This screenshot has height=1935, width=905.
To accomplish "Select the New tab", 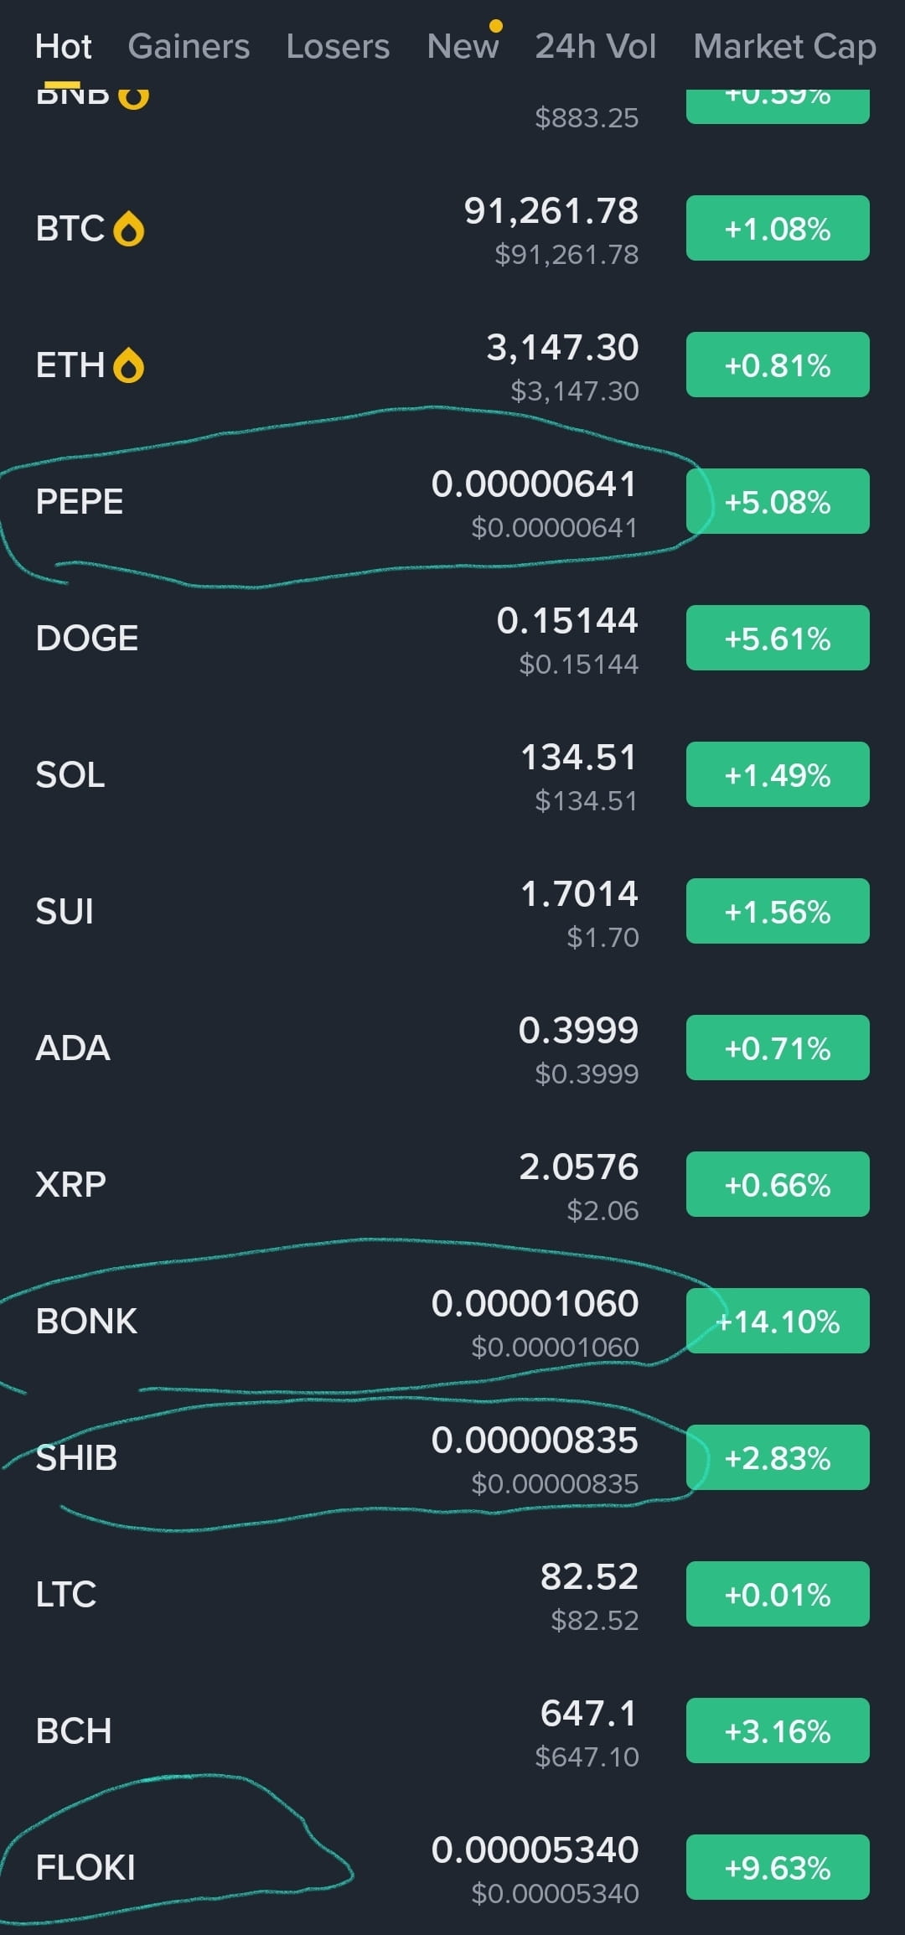I will coord(463,46).
